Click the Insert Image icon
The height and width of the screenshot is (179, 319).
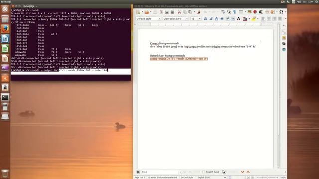(x=249, y=12)
